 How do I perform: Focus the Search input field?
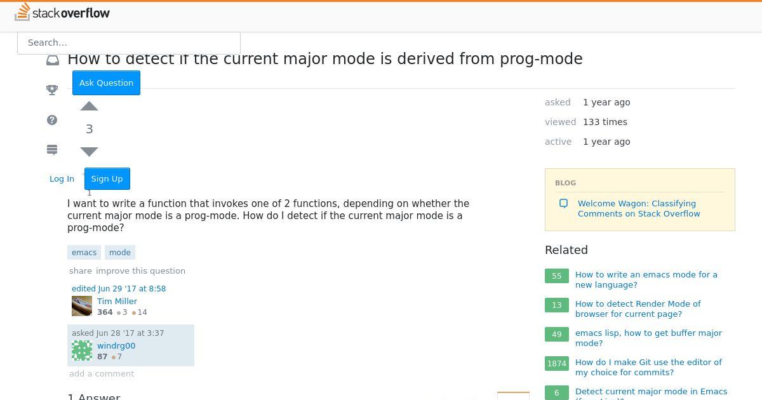coord(129,43)
